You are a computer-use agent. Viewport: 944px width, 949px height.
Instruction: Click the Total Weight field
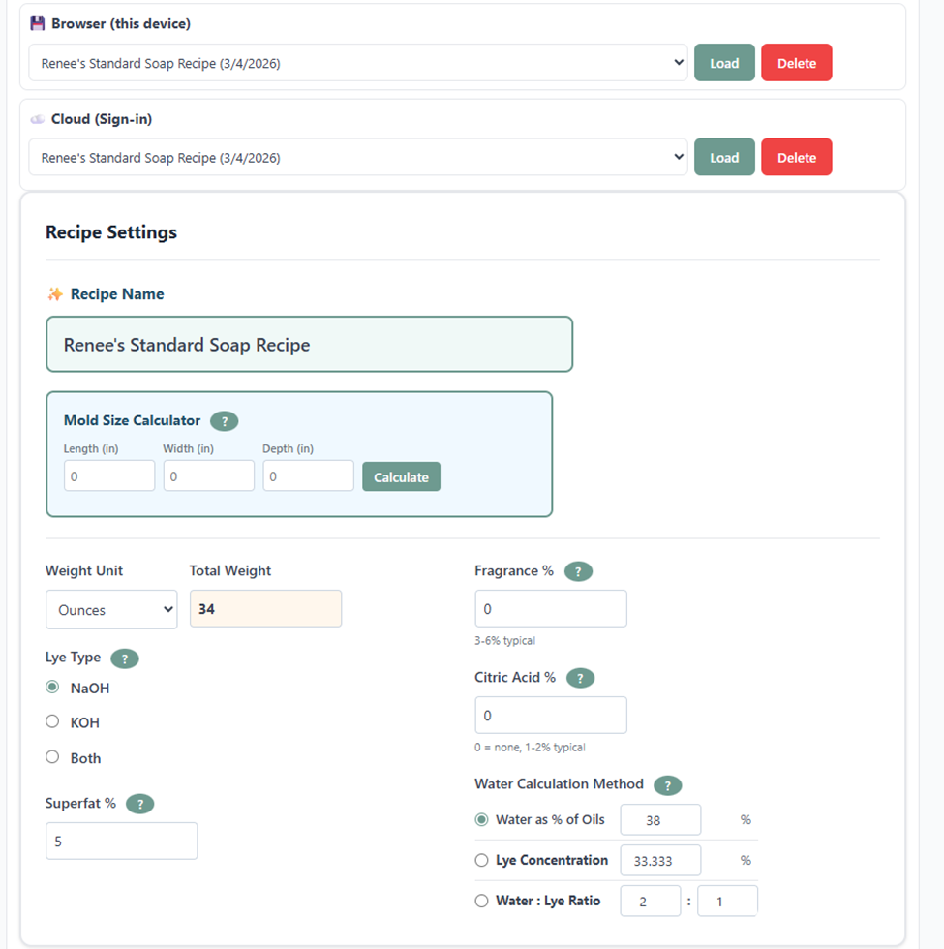pos(265,608)
